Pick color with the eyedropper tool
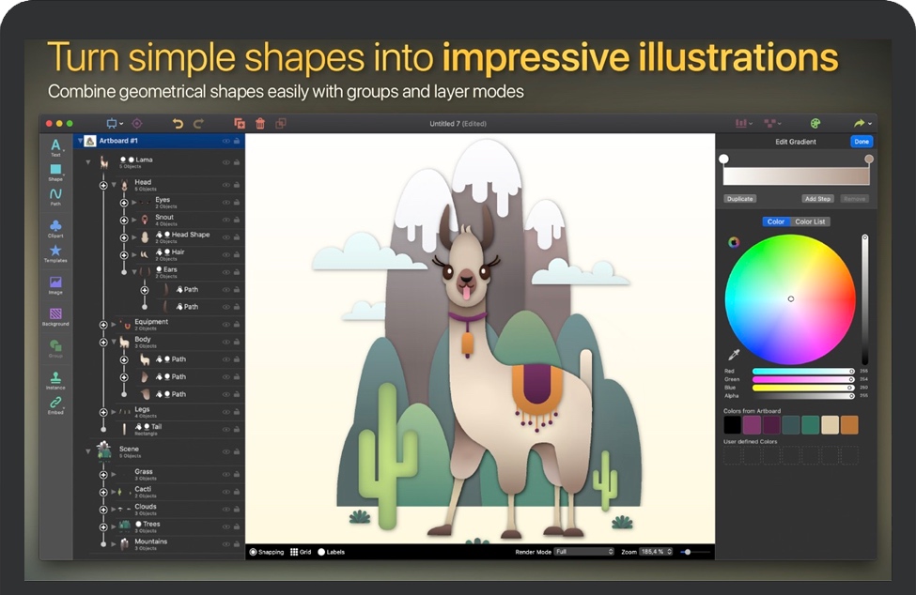The width and height of the screenshot is (916, 595). point(734,355)
